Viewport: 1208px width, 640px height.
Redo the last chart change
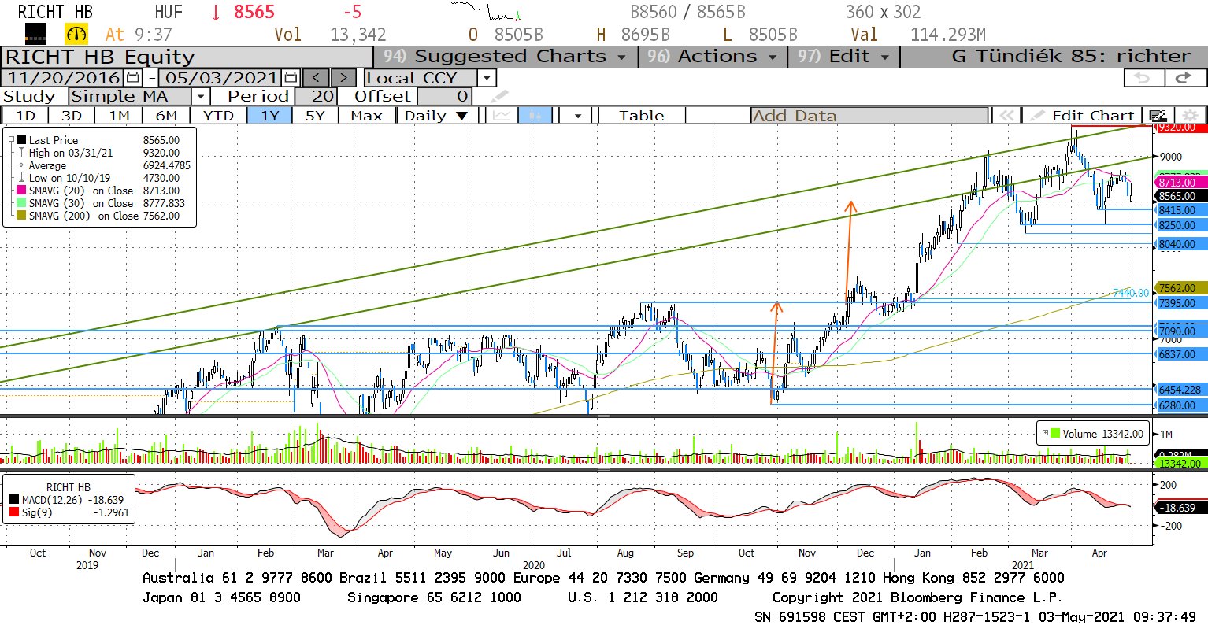(x=1184, y=78)
